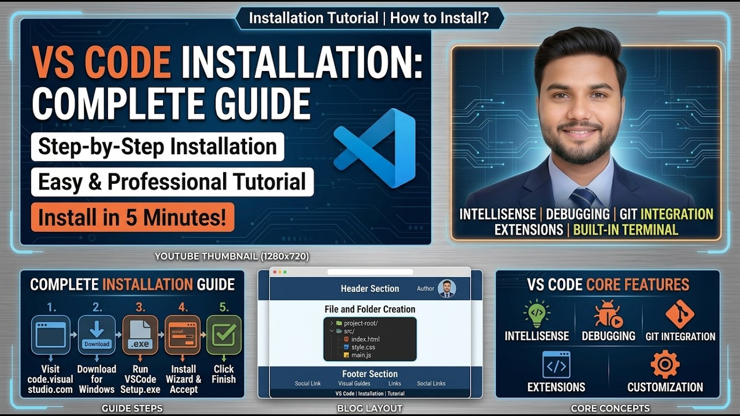
Task: Open the standalone Links footer link
Action: [395, 383]
